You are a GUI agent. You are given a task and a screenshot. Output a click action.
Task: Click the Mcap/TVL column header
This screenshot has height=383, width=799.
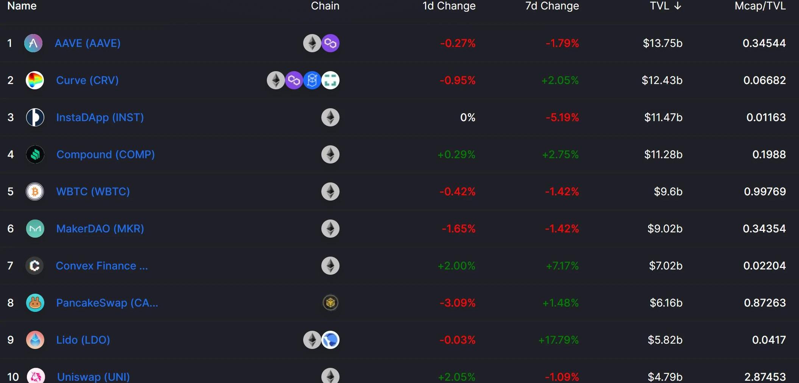760,6
